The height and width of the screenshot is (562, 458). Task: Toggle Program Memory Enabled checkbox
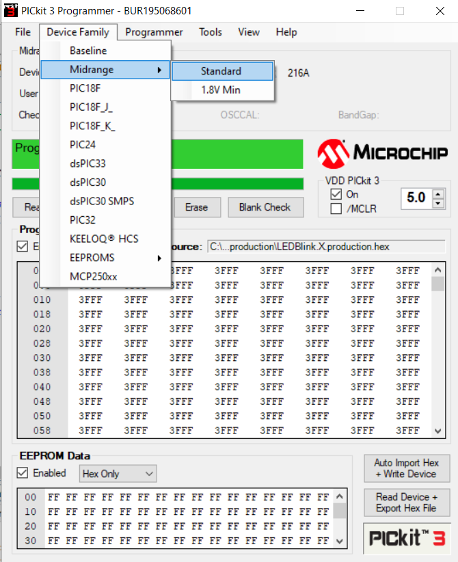tap(23, 247)
